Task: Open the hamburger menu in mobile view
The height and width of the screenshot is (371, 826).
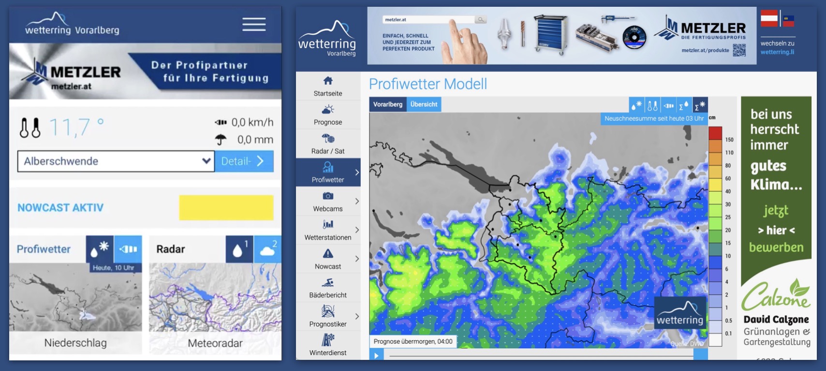Action: click(254, 24)
